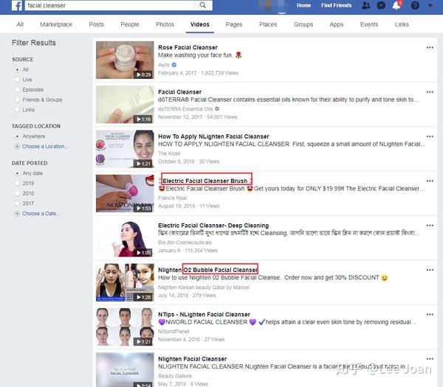Select the Friends & Groups radio button
This screenshot has width=443, height=387.
pyautogui.click(x=17, y=100)
